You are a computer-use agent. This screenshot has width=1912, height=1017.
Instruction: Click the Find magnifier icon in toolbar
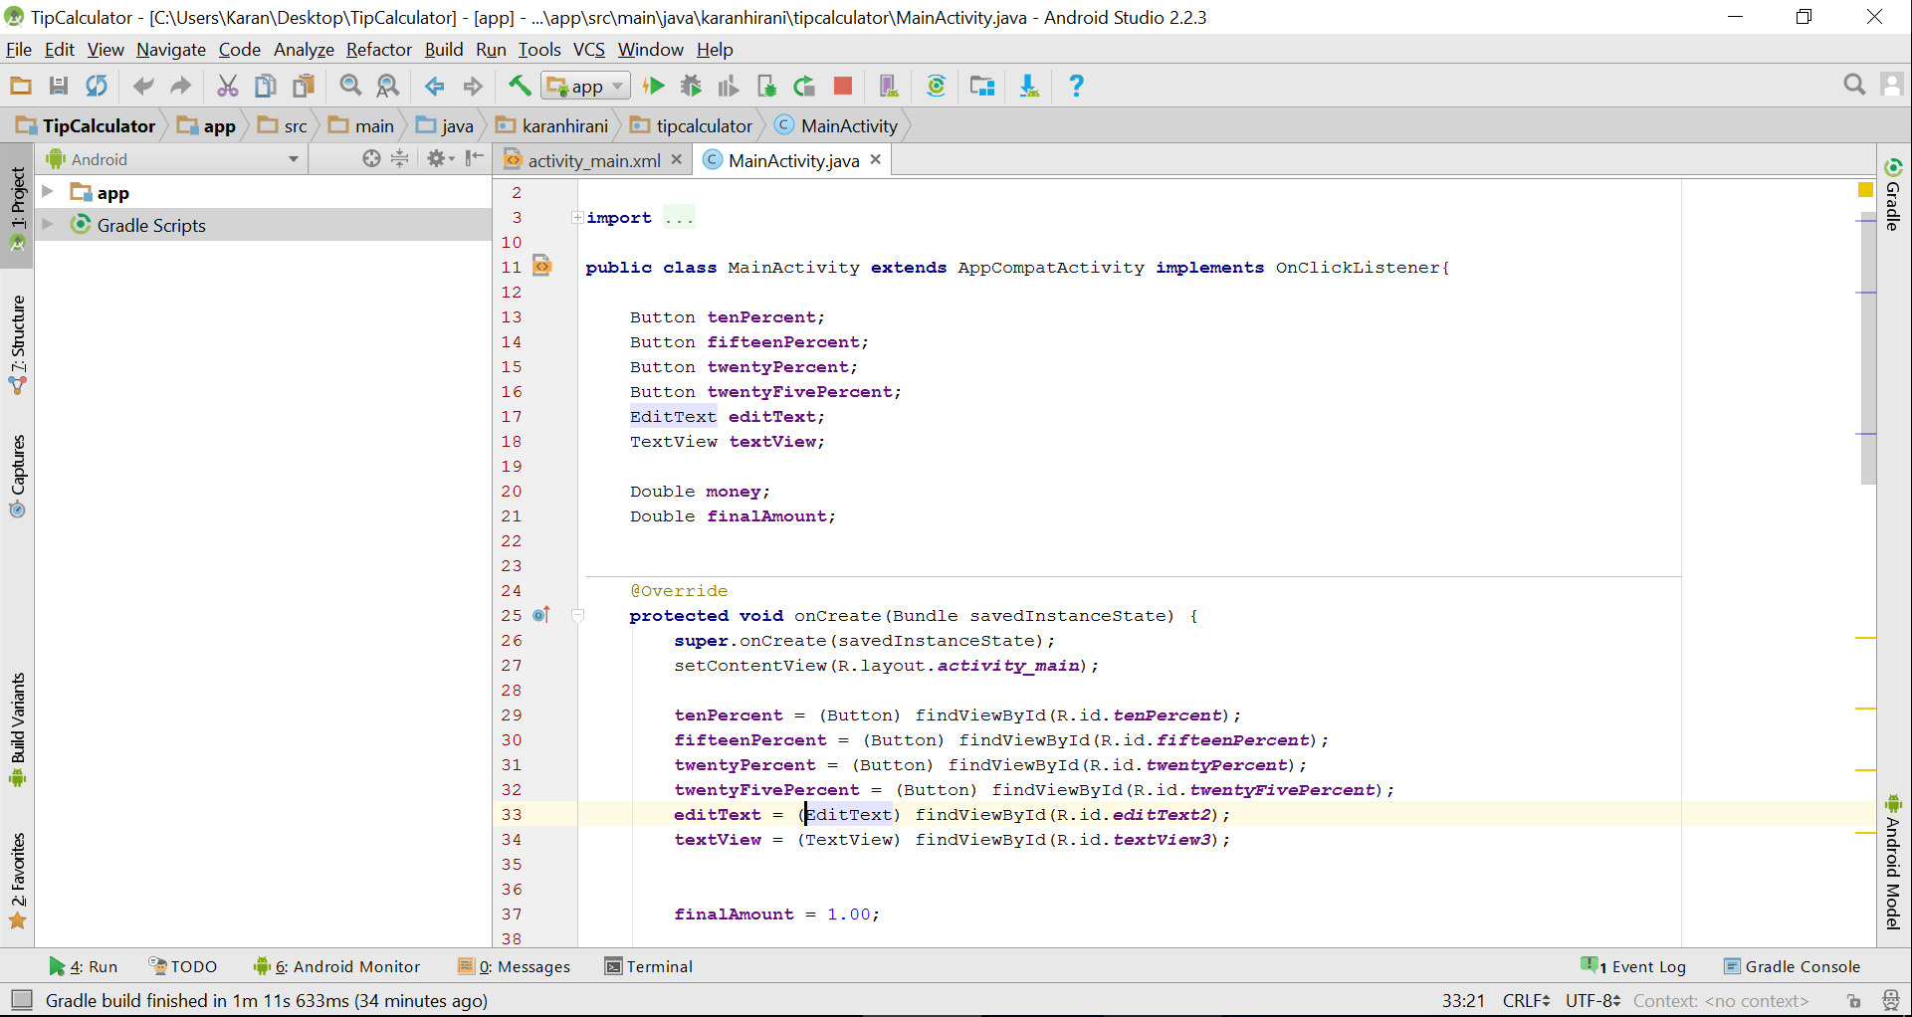tap(350, 87)
